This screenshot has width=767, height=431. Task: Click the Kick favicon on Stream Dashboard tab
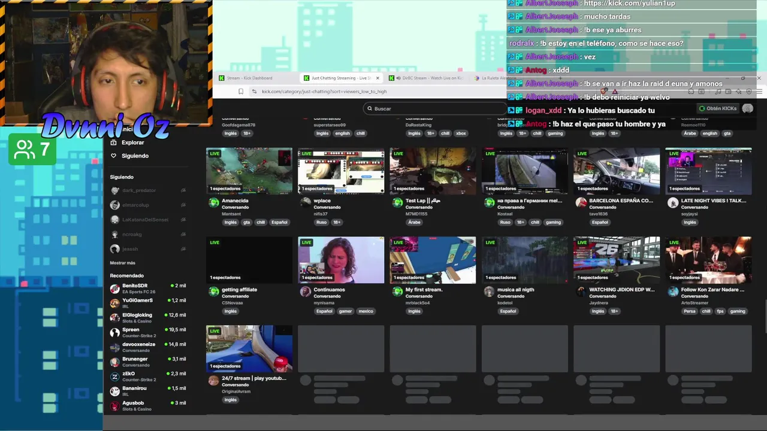tap(222, 78)
